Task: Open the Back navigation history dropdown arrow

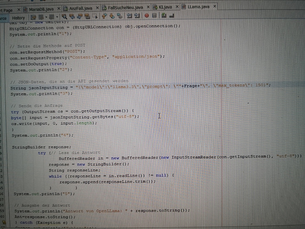Action: point(46,17)
